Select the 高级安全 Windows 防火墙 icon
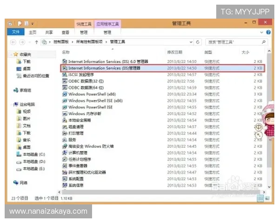The image size is (279, 223). pyautogui.click(x=65, y=146)
